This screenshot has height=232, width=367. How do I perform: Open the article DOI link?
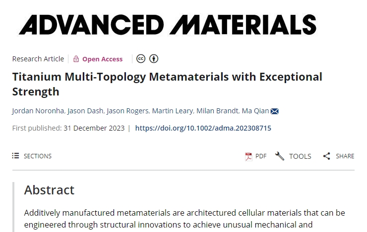pyautogui.click(x=203, y=128)
